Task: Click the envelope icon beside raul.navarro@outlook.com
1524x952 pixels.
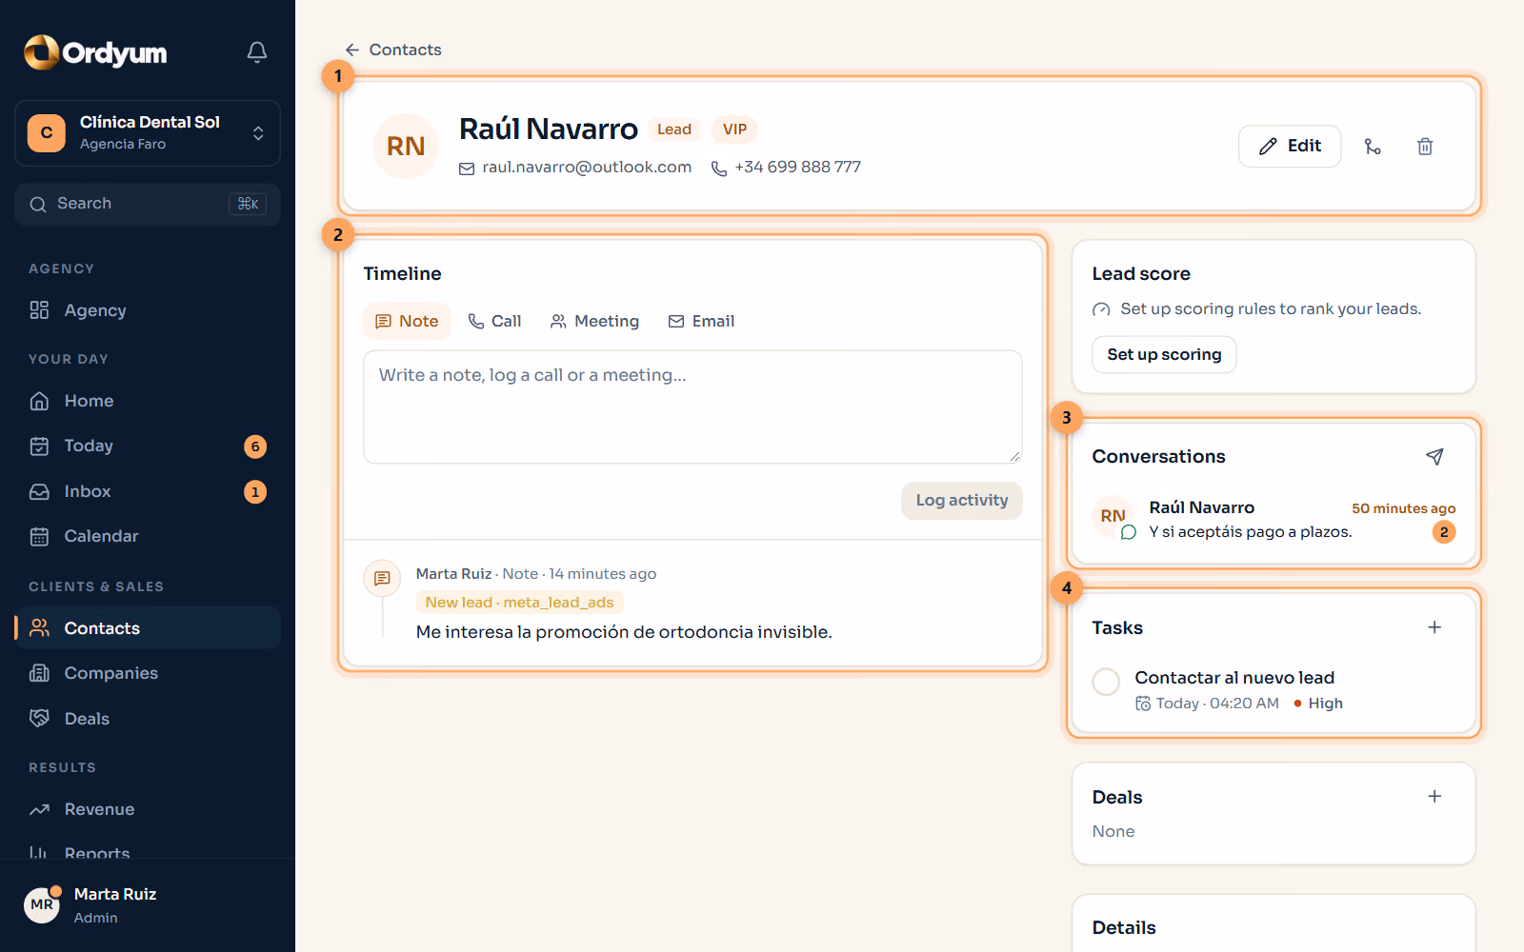Action: (467, 169)
